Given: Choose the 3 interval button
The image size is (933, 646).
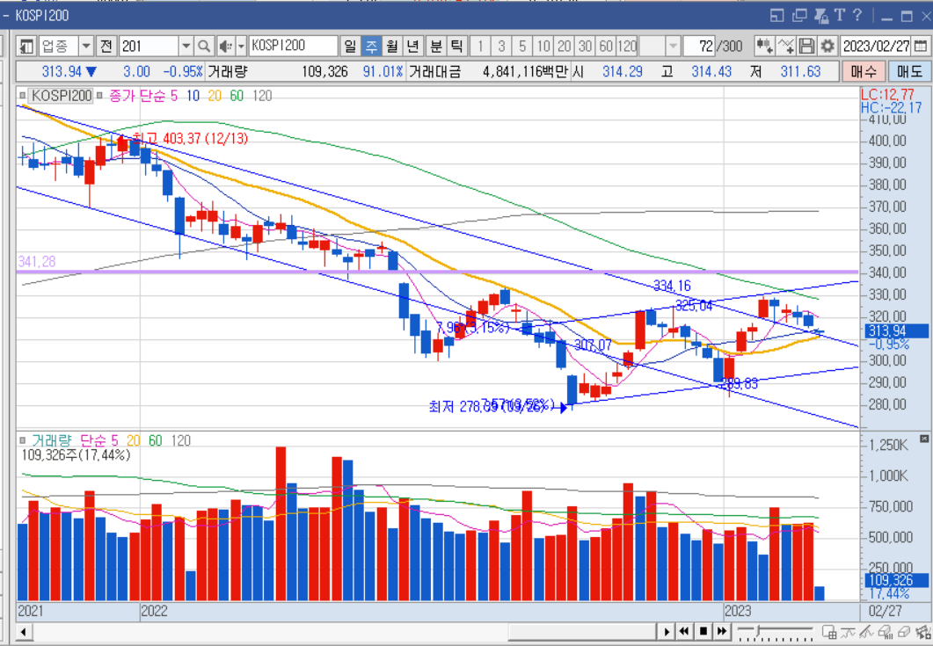Looking at the screenshot, I should pyautogui.click(x=501, y=46).
